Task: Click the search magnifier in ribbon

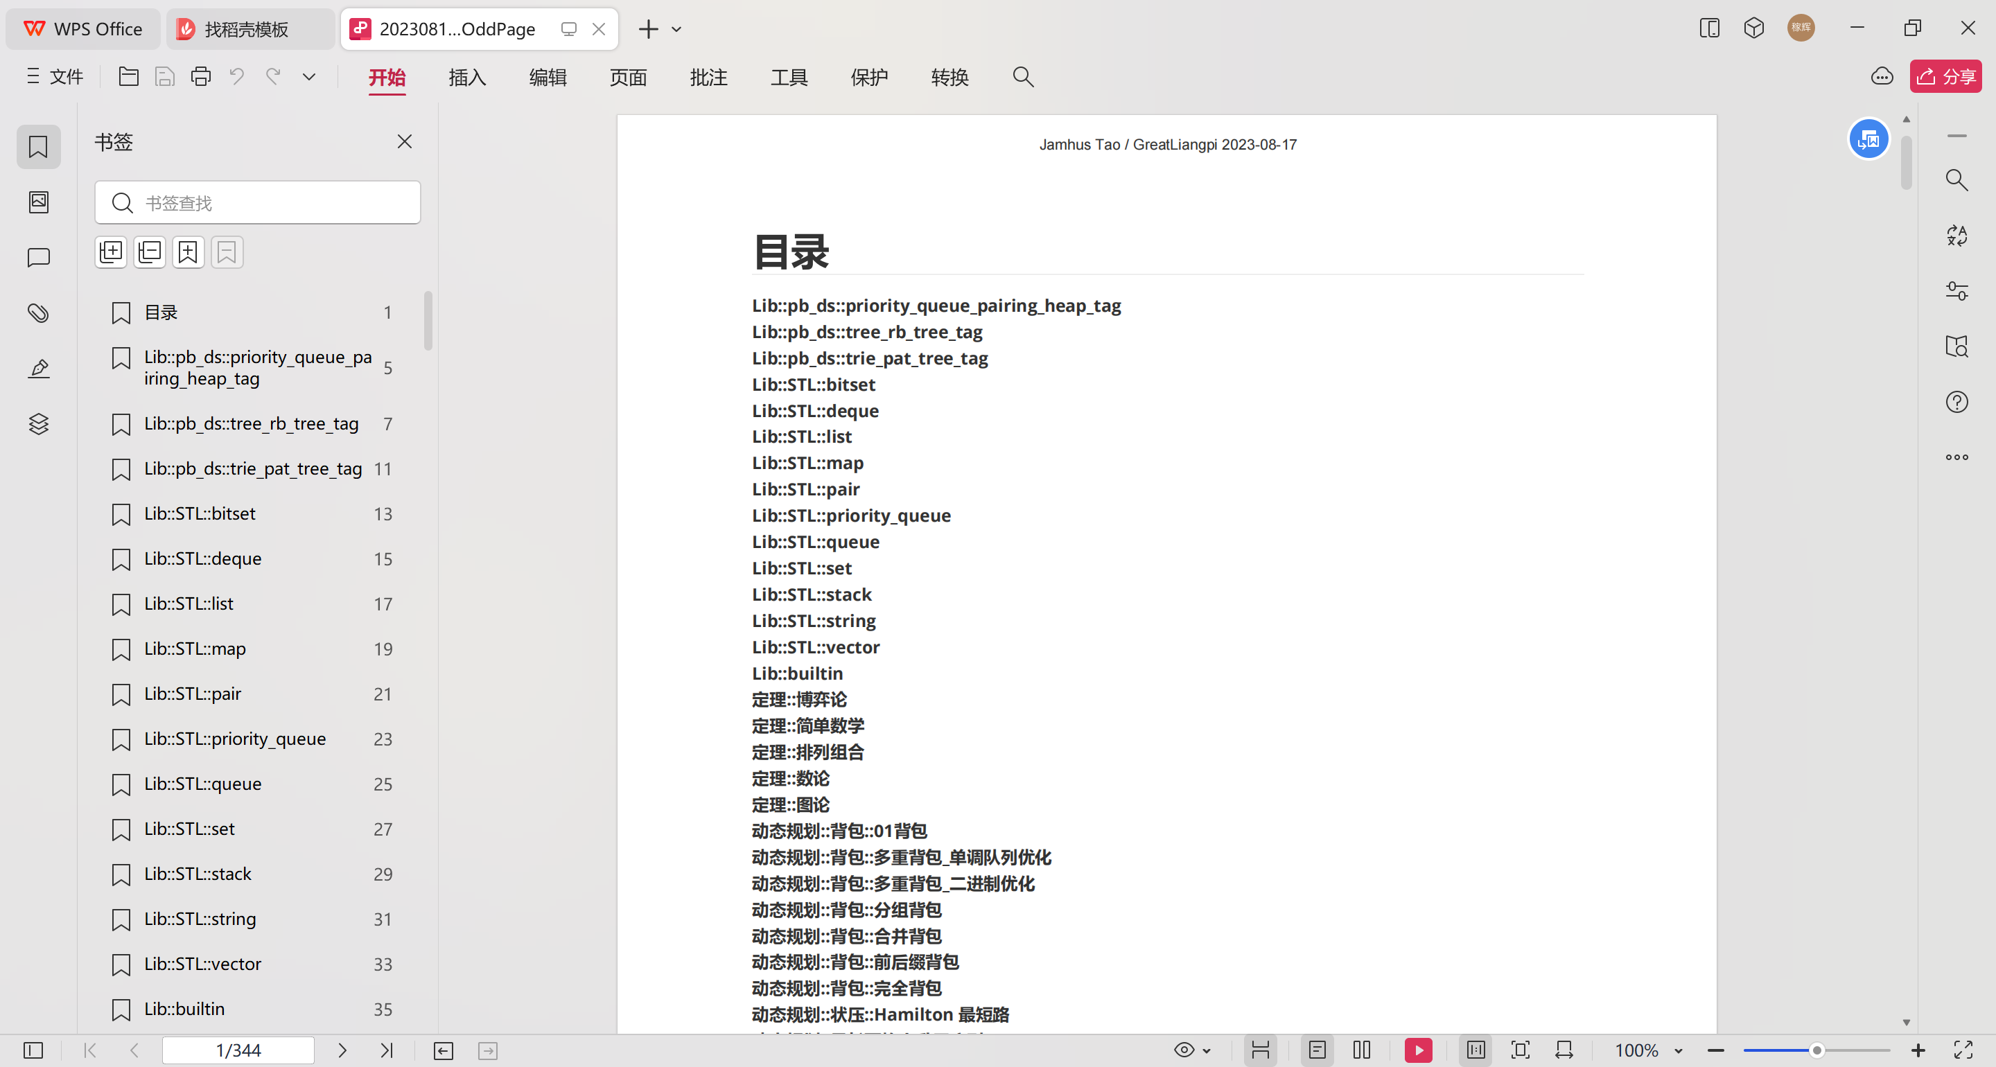Action: [x=1023, y=77]
